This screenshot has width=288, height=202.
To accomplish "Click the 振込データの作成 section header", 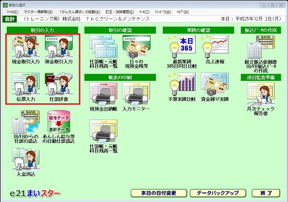I will [x=261, y=30].
